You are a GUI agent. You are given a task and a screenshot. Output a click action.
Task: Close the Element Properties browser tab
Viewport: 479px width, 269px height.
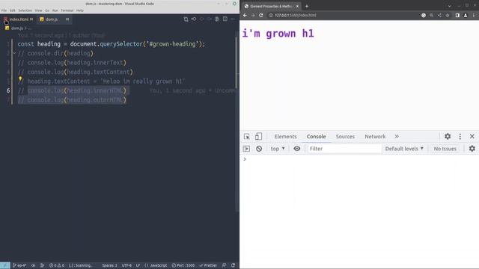click(297, 6)
